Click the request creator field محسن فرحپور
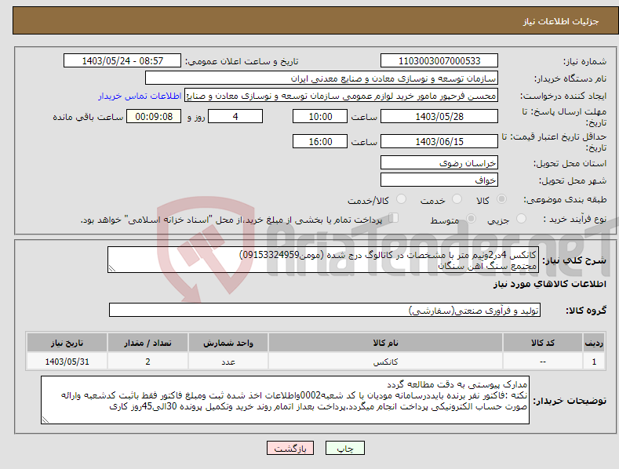 click(x=341, y=96)
